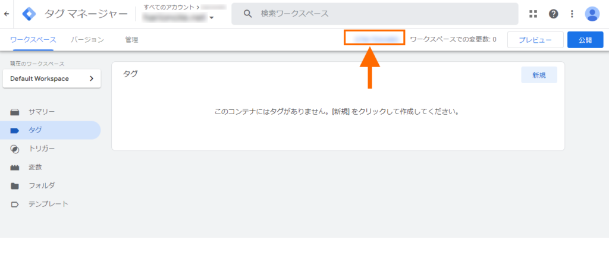Viewport: 609px width, 277px height.
Task: Click the 変数 block icon
Action: tap(15, 168)
